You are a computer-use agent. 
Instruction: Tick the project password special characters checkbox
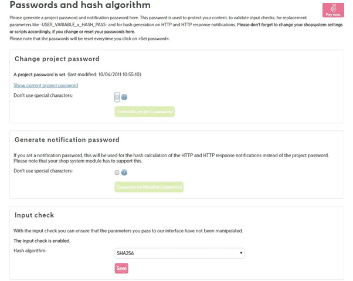coord(117,96)
